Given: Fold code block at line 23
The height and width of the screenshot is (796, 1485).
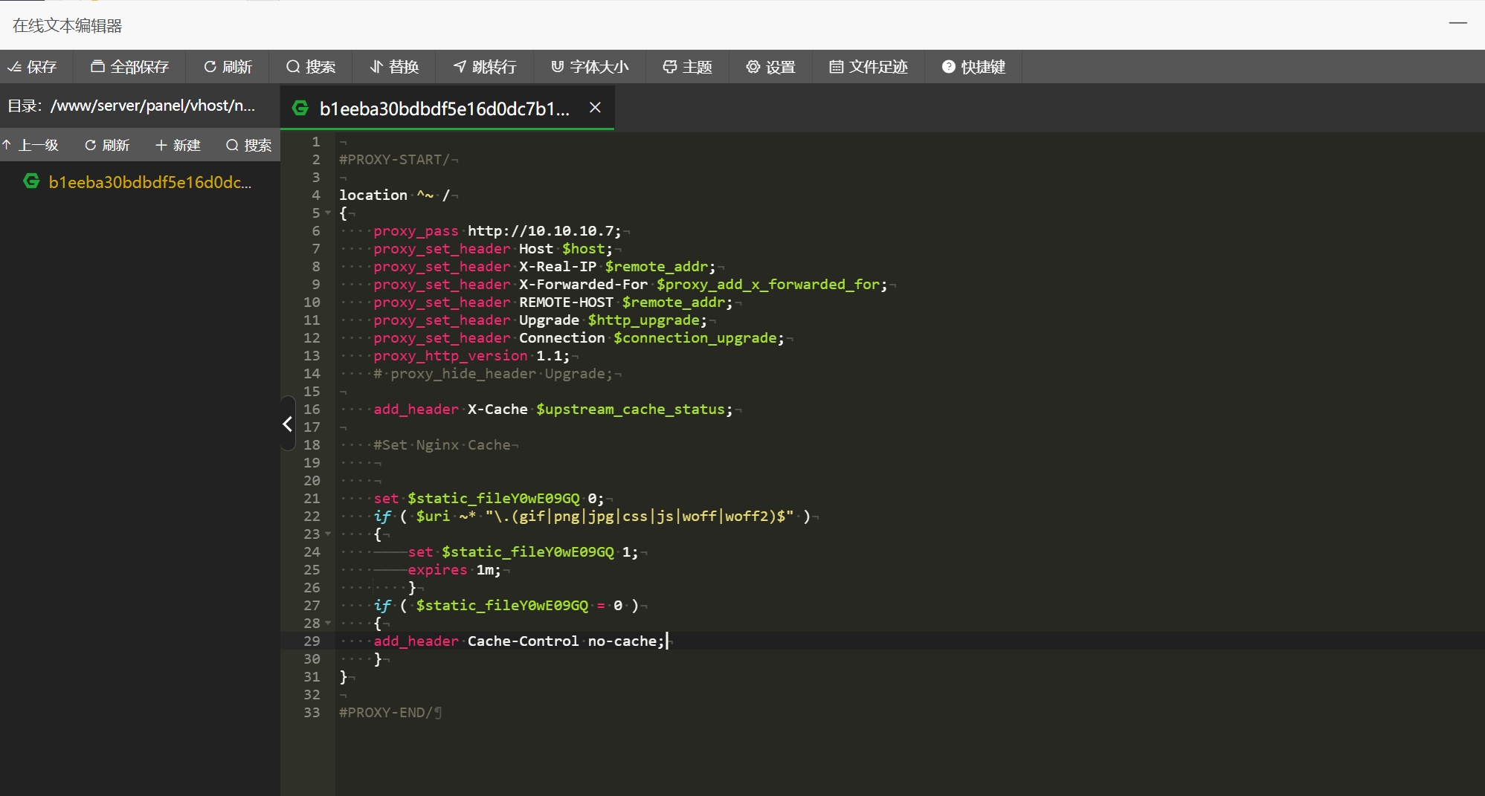Looking at the screenshot, I should pyautogui.click(x=328, y=534).
